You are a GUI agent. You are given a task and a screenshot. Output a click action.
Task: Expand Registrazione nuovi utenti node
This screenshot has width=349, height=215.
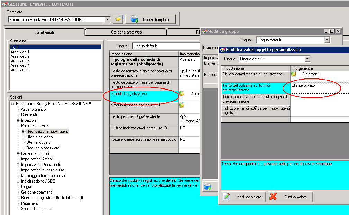point(23,131)
